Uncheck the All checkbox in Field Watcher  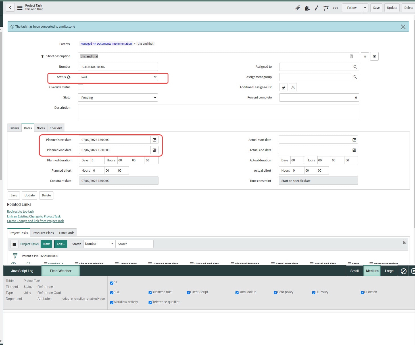coord(112,283)
